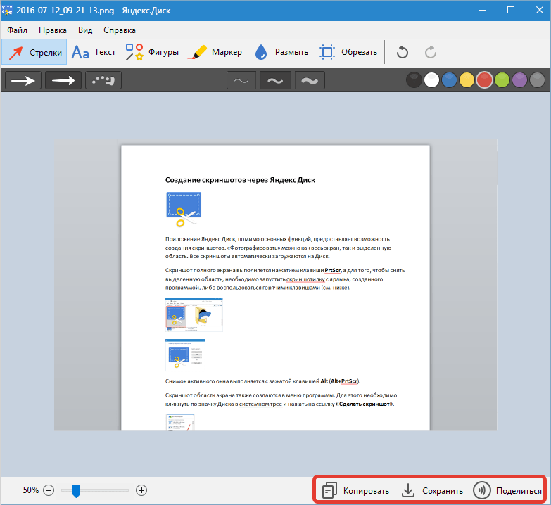Click the 50% zoom level label
The width and height of the screenshot is (551, 505).
pos(30,490)
